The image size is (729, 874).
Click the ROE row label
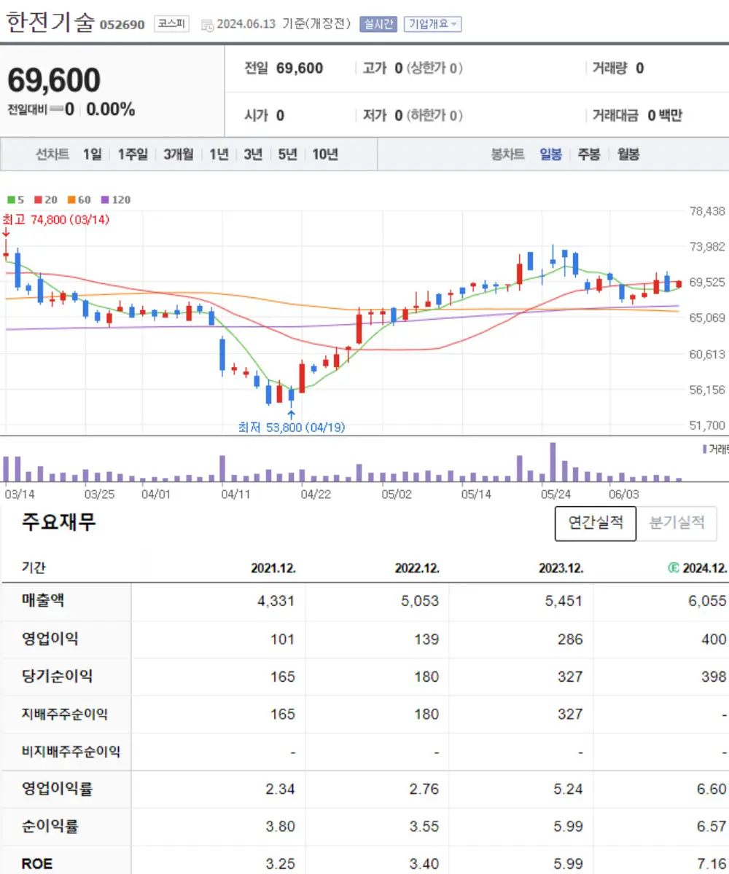36,864
